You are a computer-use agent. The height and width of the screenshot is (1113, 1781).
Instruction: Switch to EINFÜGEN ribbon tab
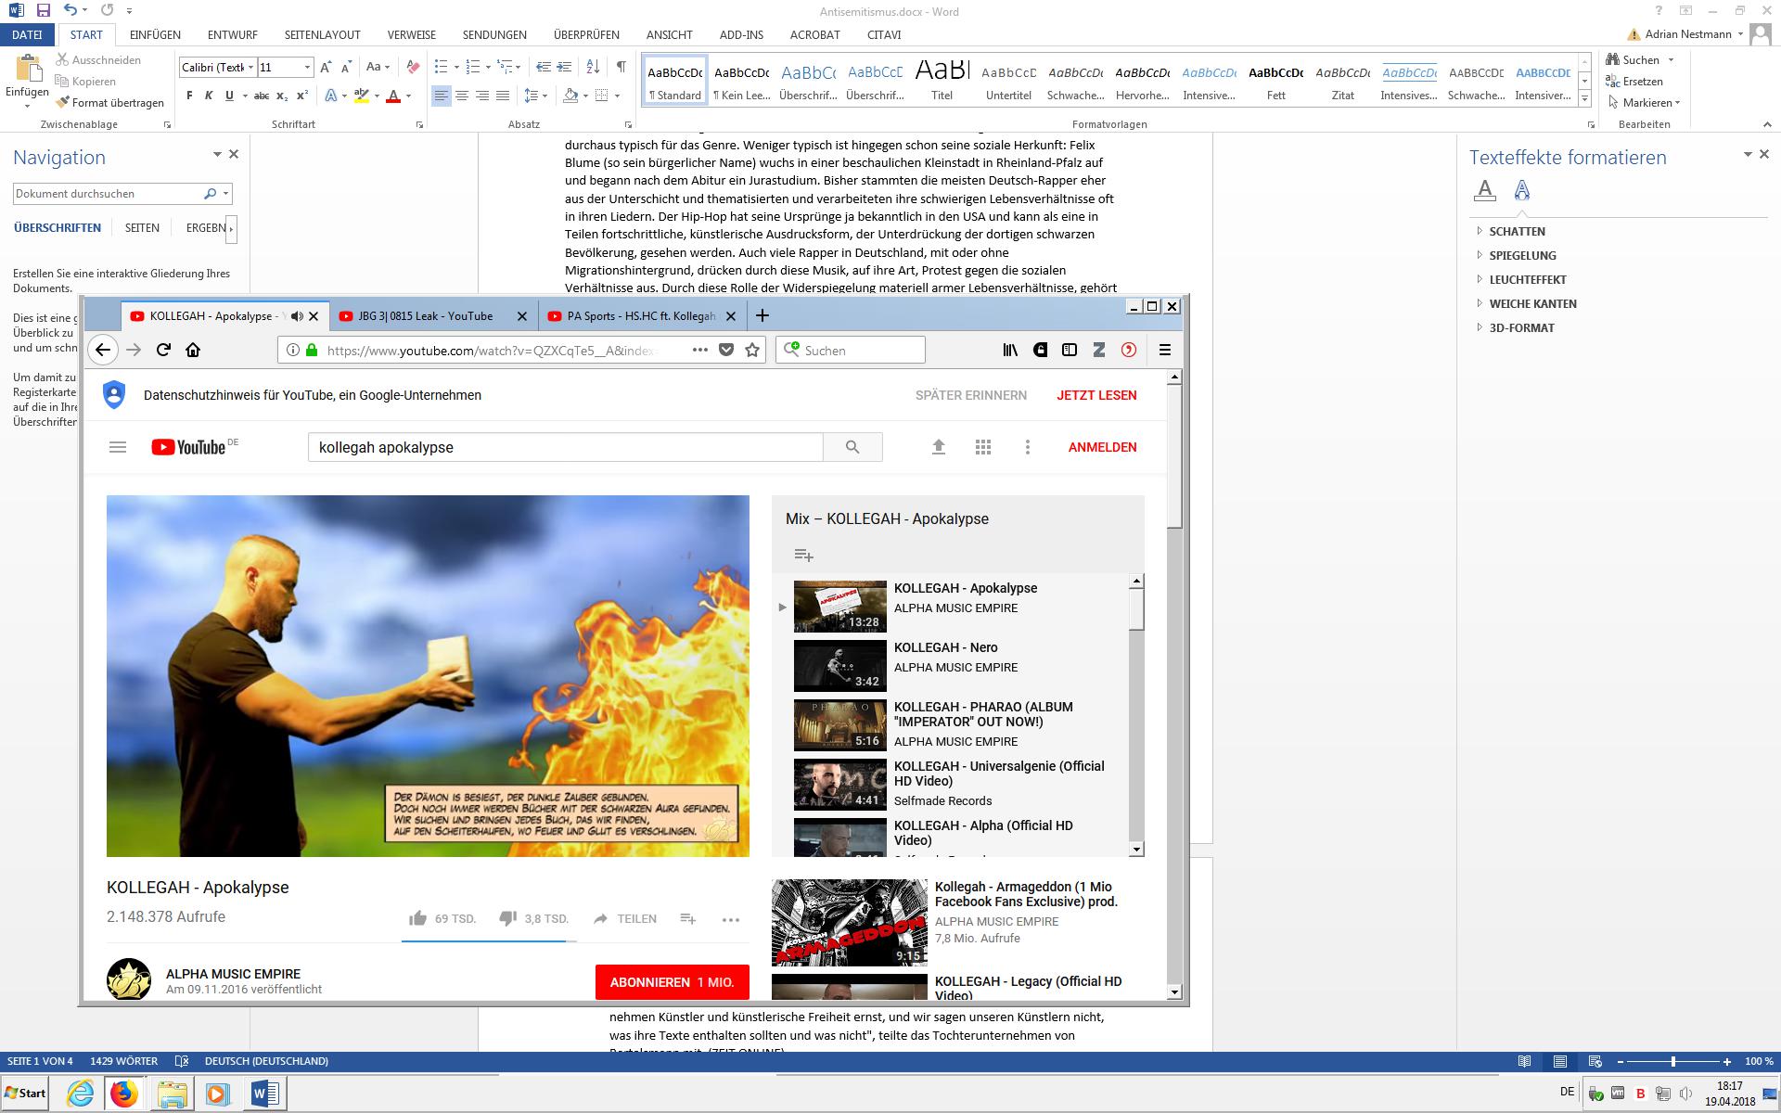click(155, 34)
